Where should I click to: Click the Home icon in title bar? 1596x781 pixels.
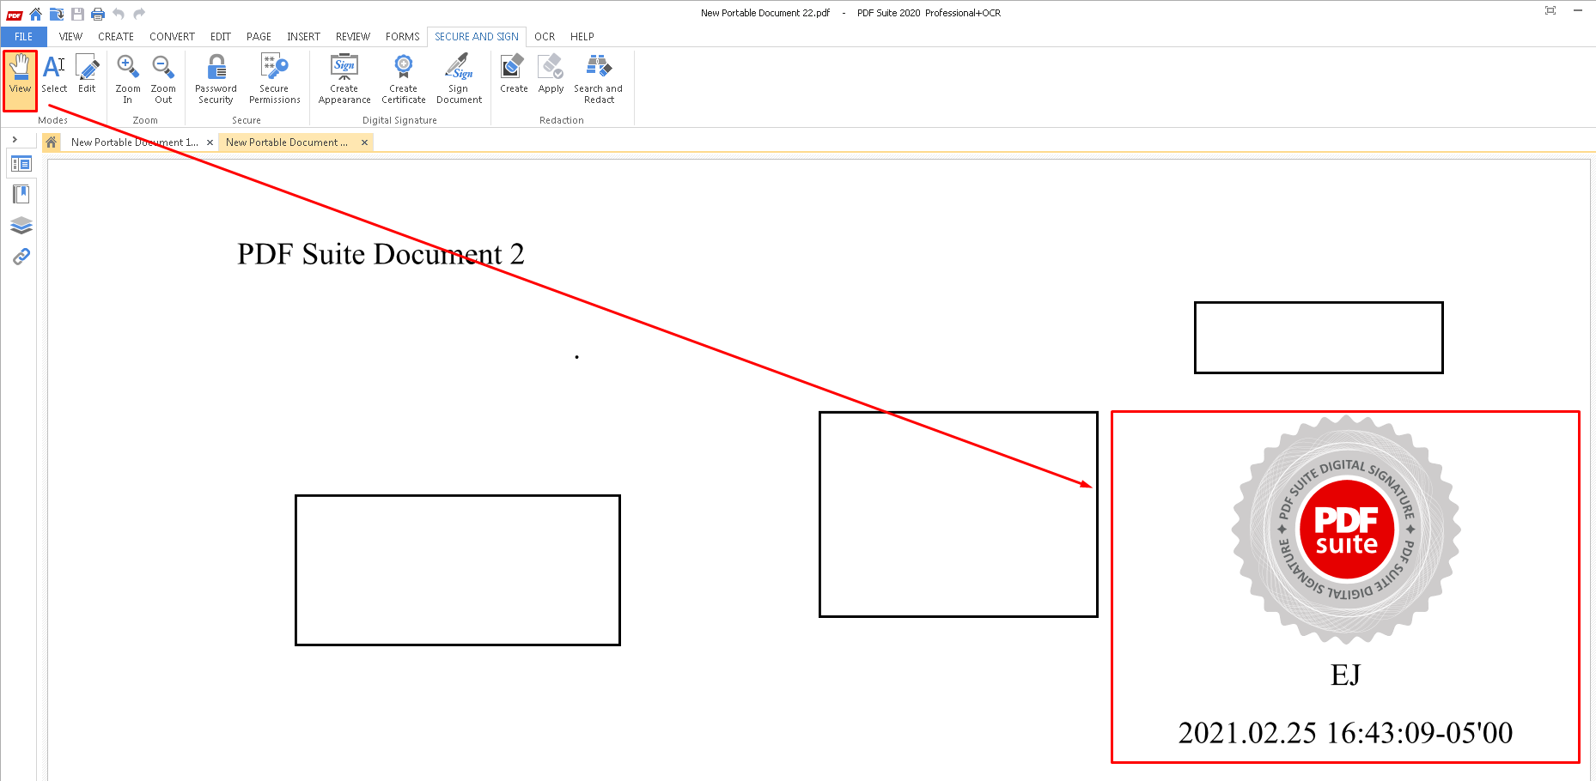coord(35,14)
